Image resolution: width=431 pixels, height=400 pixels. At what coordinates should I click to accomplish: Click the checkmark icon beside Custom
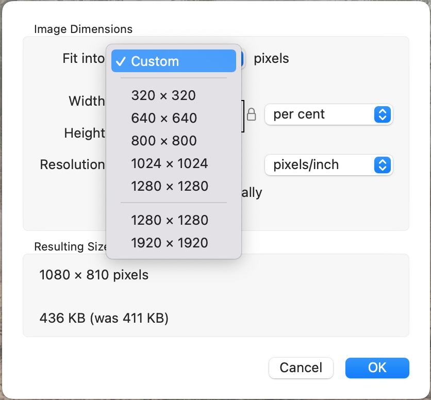(x=121, y=61)
